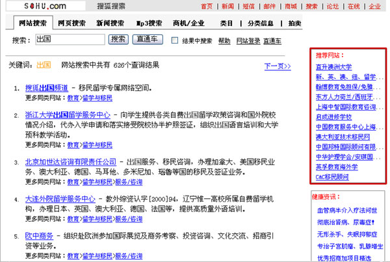Open the 类目 tab
The height and width of the screenshot is (262, 390).
click(226, 23)
